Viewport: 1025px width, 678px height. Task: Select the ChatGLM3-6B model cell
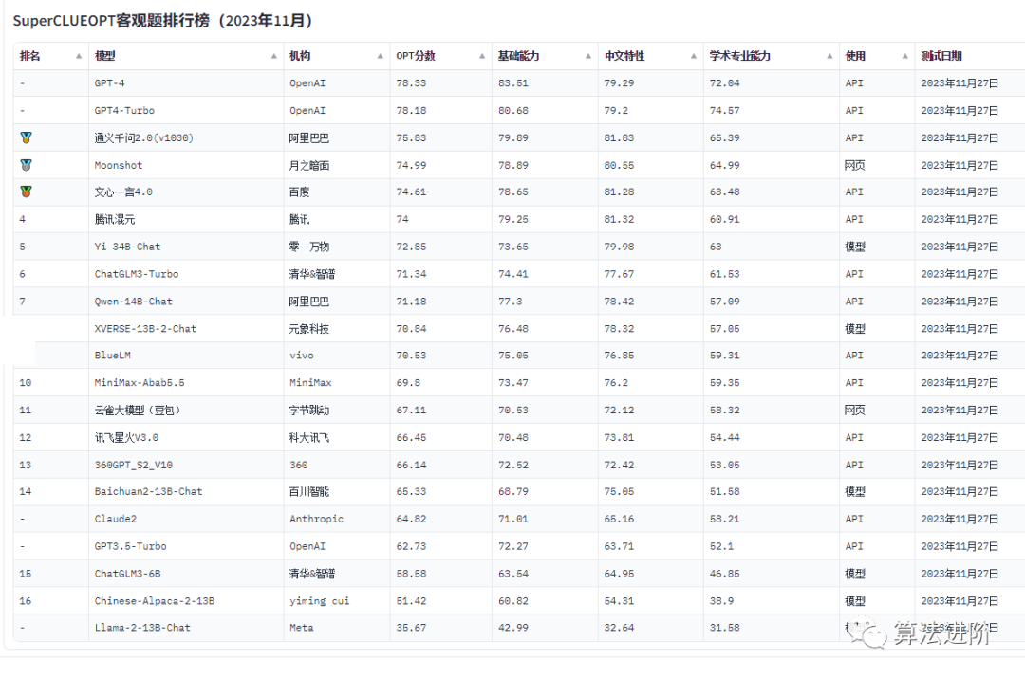click(x=186, y=574)
